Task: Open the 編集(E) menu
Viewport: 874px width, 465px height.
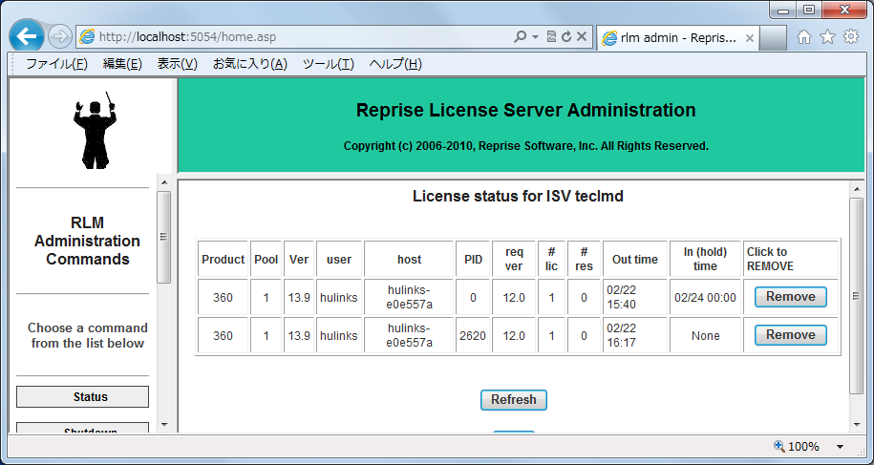Action: [x=122, y=64]
